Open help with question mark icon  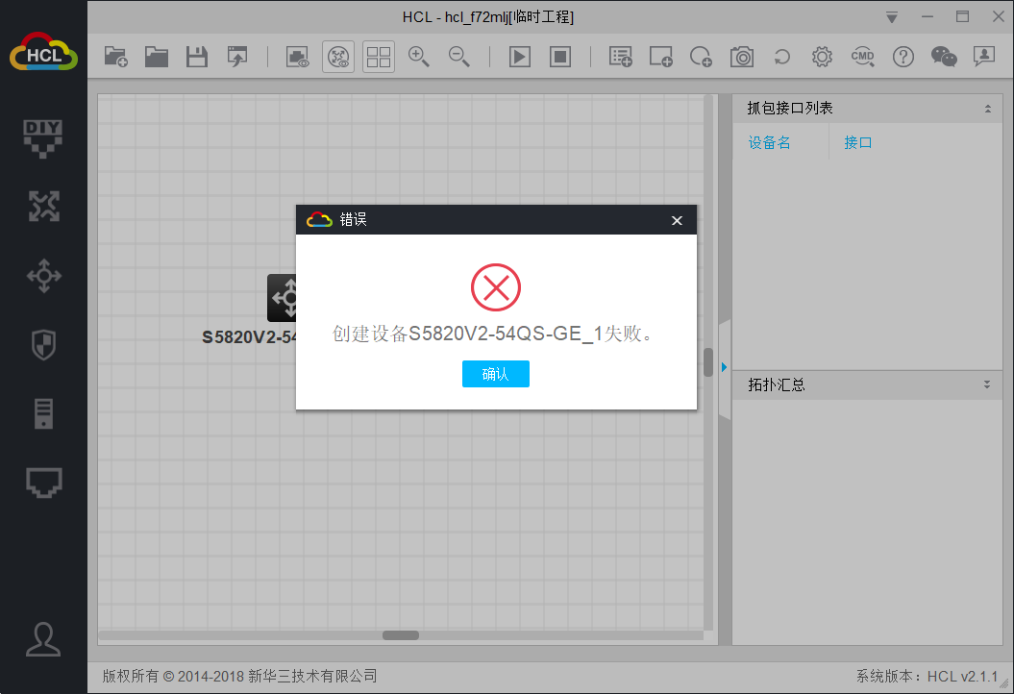(903, 57)
